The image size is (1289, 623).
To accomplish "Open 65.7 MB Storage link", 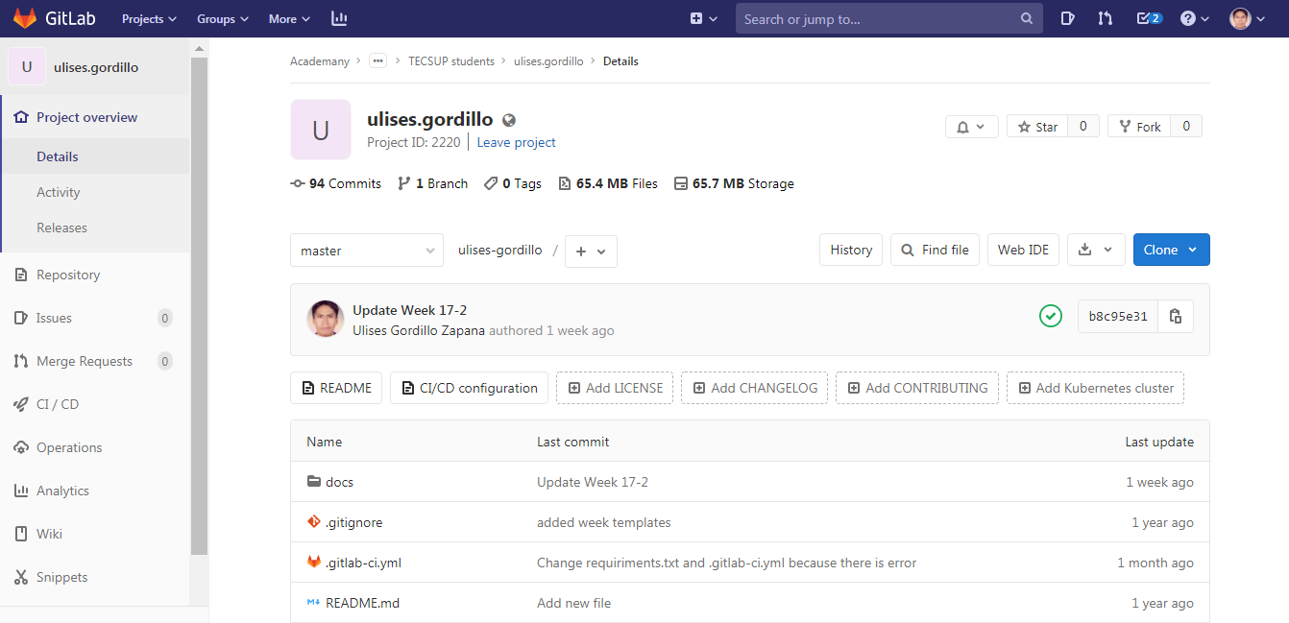I will [x=734, y=183].
